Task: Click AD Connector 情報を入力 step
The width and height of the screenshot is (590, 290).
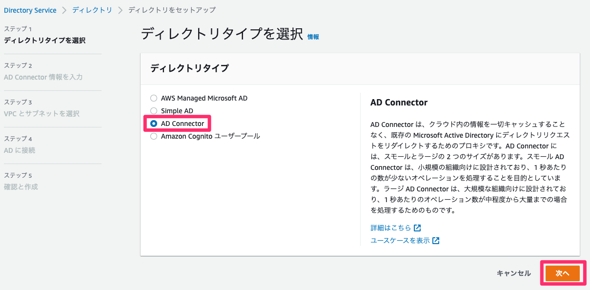Action: [x=43, y=77]
